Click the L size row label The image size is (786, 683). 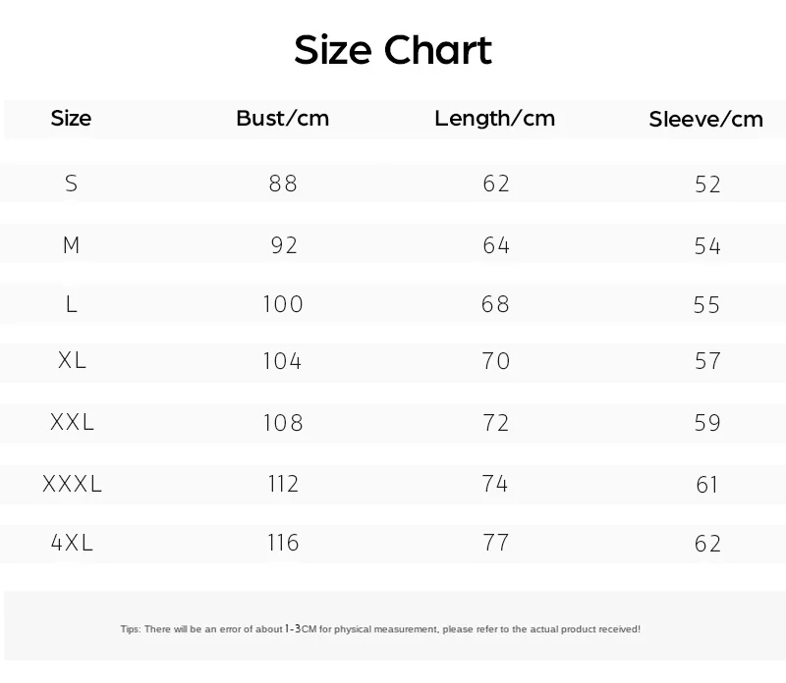(71, 304)
